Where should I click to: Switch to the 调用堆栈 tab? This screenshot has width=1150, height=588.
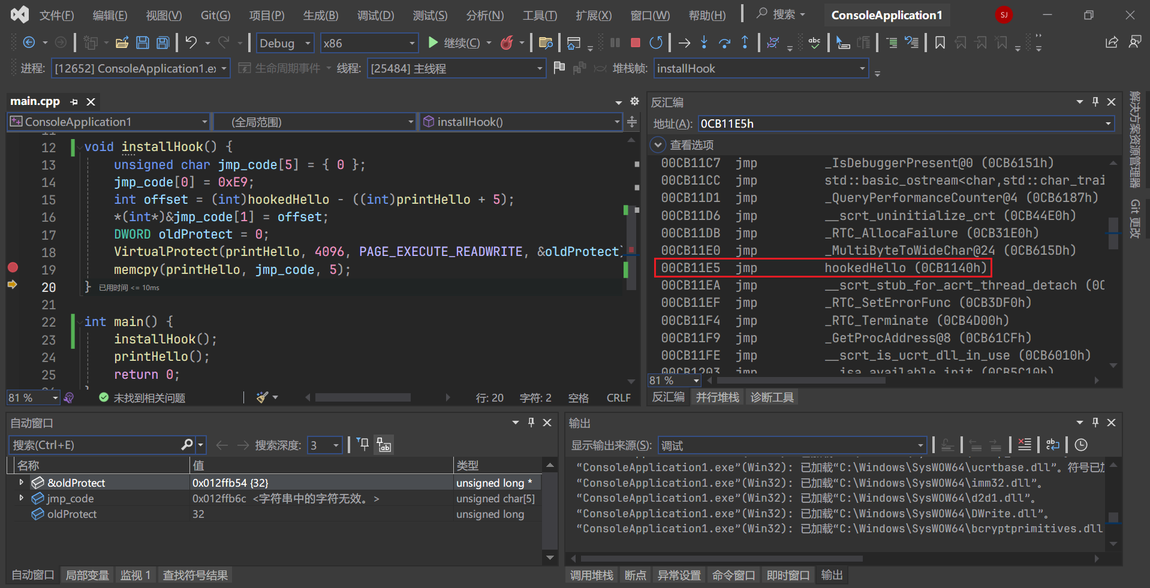pyautogui.click(x=591, y=575)
